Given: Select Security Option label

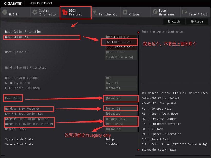Looking at the screenshot, I should click(x=17, y=83).
